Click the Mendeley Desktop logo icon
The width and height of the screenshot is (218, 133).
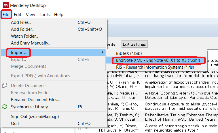point(5,5)
